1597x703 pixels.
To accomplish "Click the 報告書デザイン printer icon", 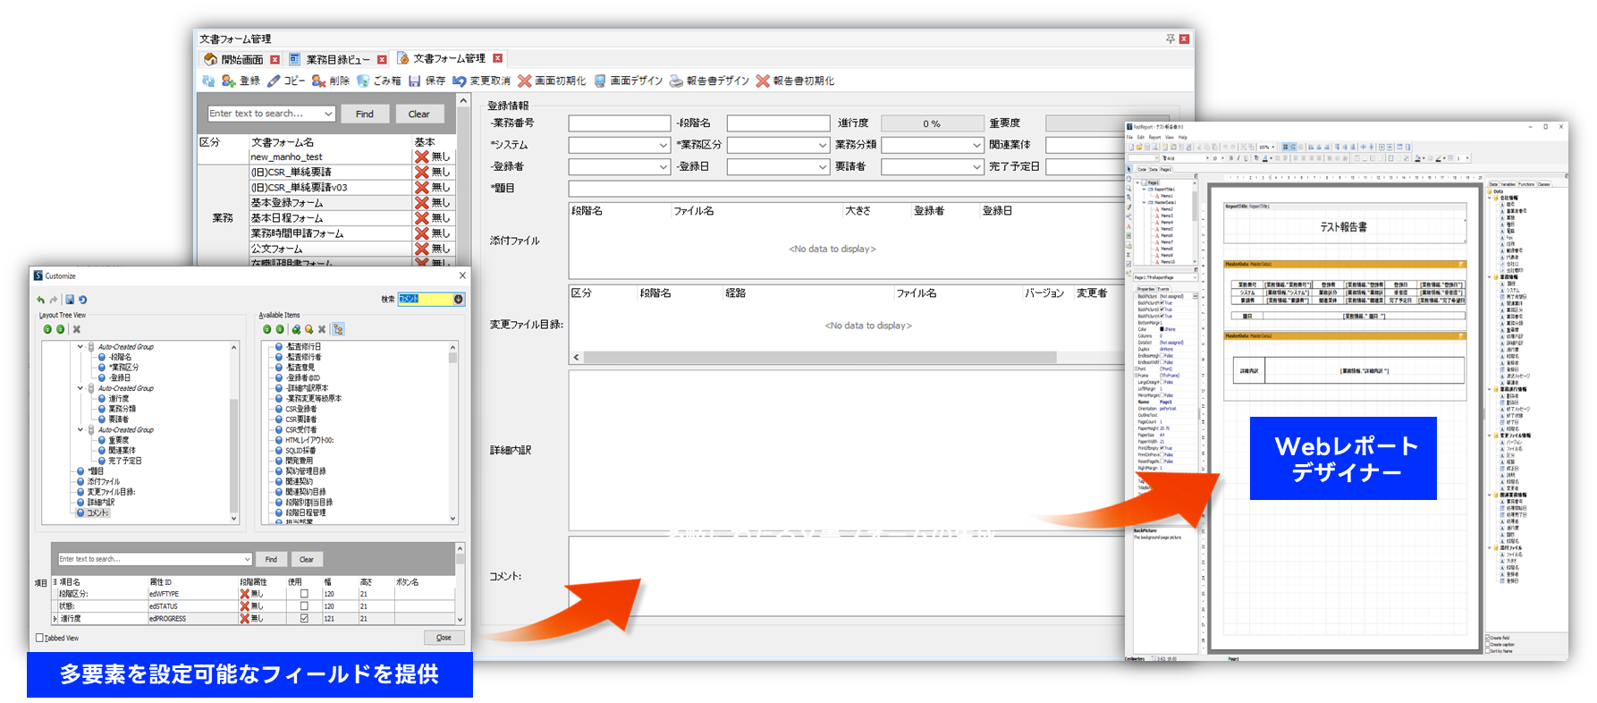I will [x=676, y=81].
